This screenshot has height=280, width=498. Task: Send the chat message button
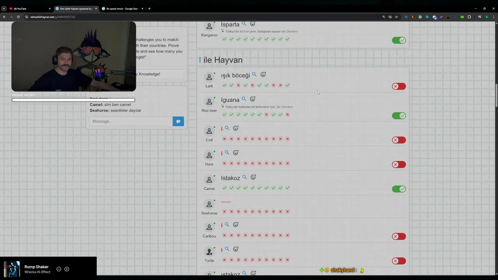(x=178, y=121)
